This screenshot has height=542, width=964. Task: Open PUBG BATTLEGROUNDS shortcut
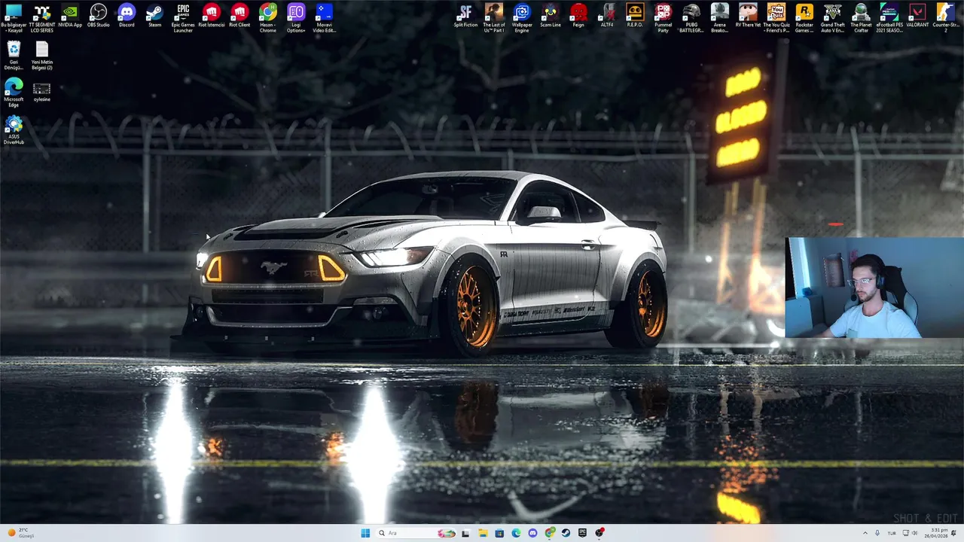click(691, 17)
